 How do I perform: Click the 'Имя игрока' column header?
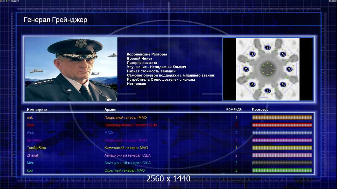(37, 110)
